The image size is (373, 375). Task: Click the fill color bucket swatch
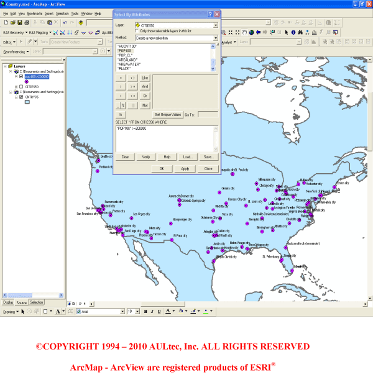(x=182, y=311)
